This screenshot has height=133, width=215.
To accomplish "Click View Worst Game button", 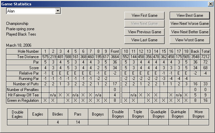I will point(190,40).
